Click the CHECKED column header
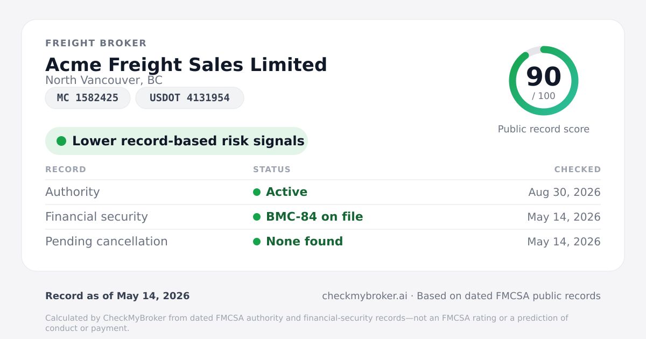646x339 pixels. (x=578, y=169)
